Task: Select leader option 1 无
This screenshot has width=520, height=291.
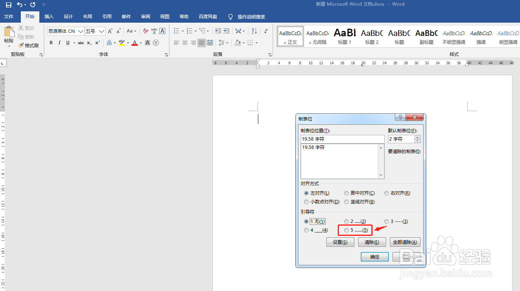Action: [x=306, y=221]
